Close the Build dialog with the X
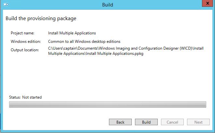This screenshot has height=133, width=215. (208, 3)
